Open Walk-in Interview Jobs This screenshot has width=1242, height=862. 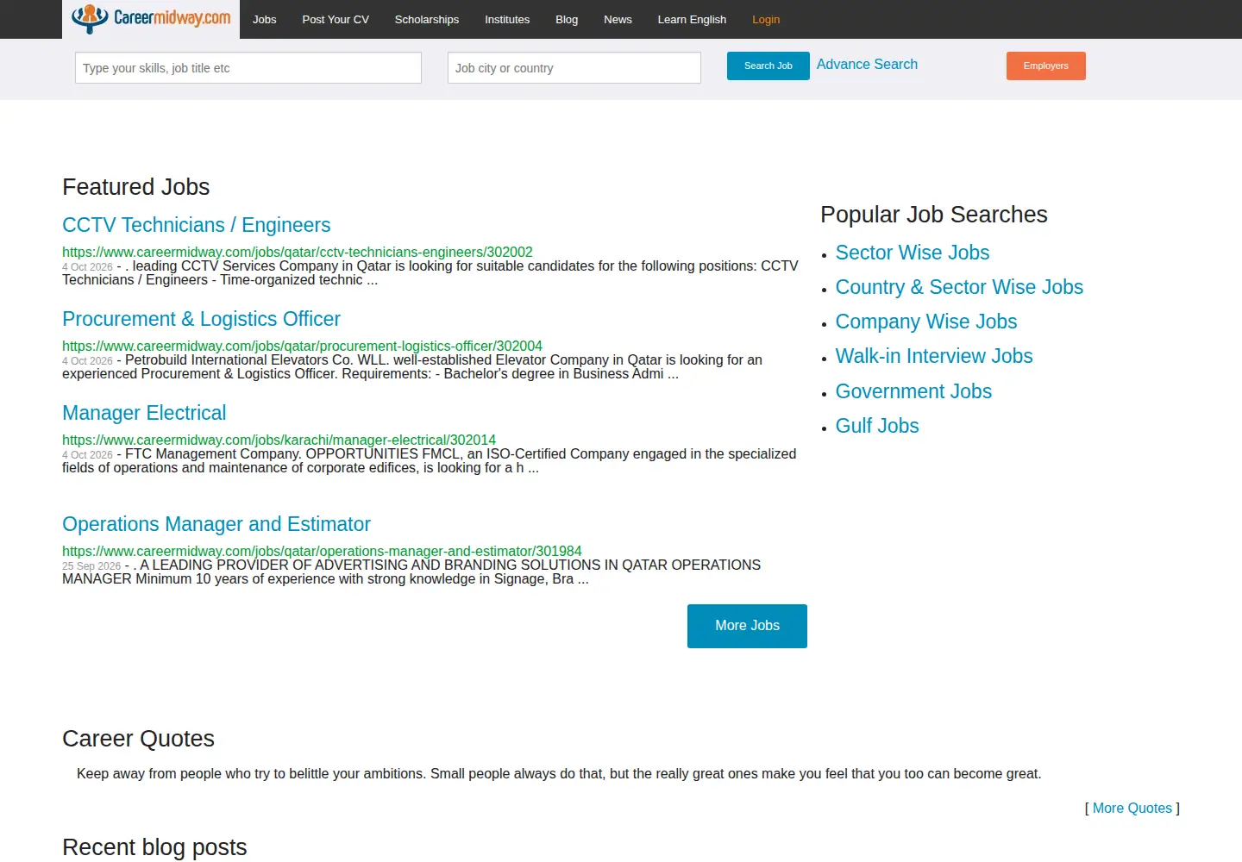click(x=934, y=356)
